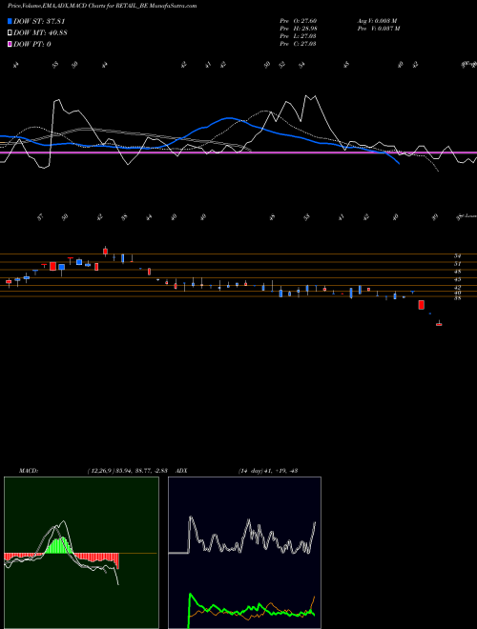Click the price axis label 48
This screenshot has height=629, width=477.
[x=457, y=272]
